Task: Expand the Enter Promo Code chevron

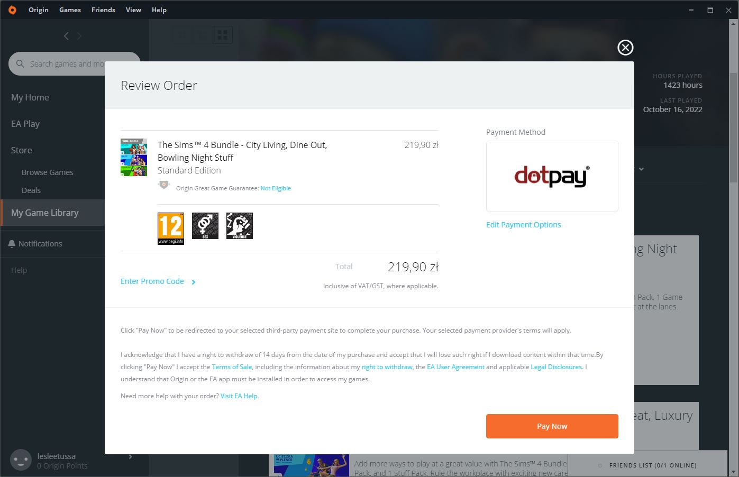Action: (194, 282)
